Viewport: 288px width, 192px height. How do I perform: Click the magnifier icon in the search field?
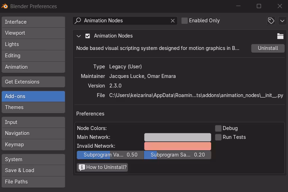click(x=78, y=21)
